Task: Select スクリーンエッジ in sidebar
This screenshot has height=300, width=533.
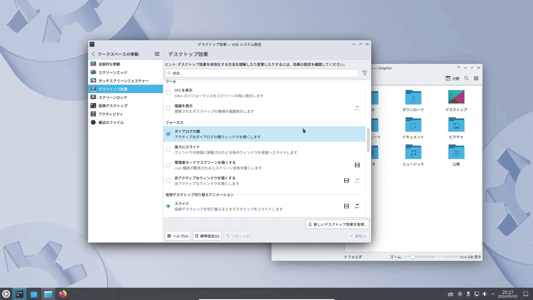Action: 126,72
